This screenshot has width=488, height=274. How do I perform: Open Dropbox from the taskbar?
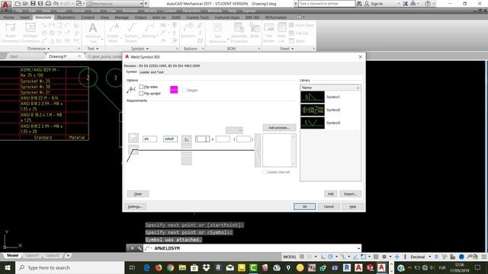[206, 267]
